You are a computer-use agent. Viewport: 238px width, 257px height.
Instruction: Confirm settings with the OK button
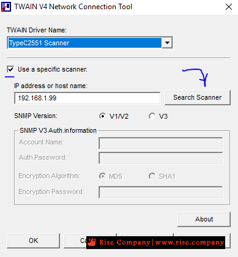pos(34,240)
